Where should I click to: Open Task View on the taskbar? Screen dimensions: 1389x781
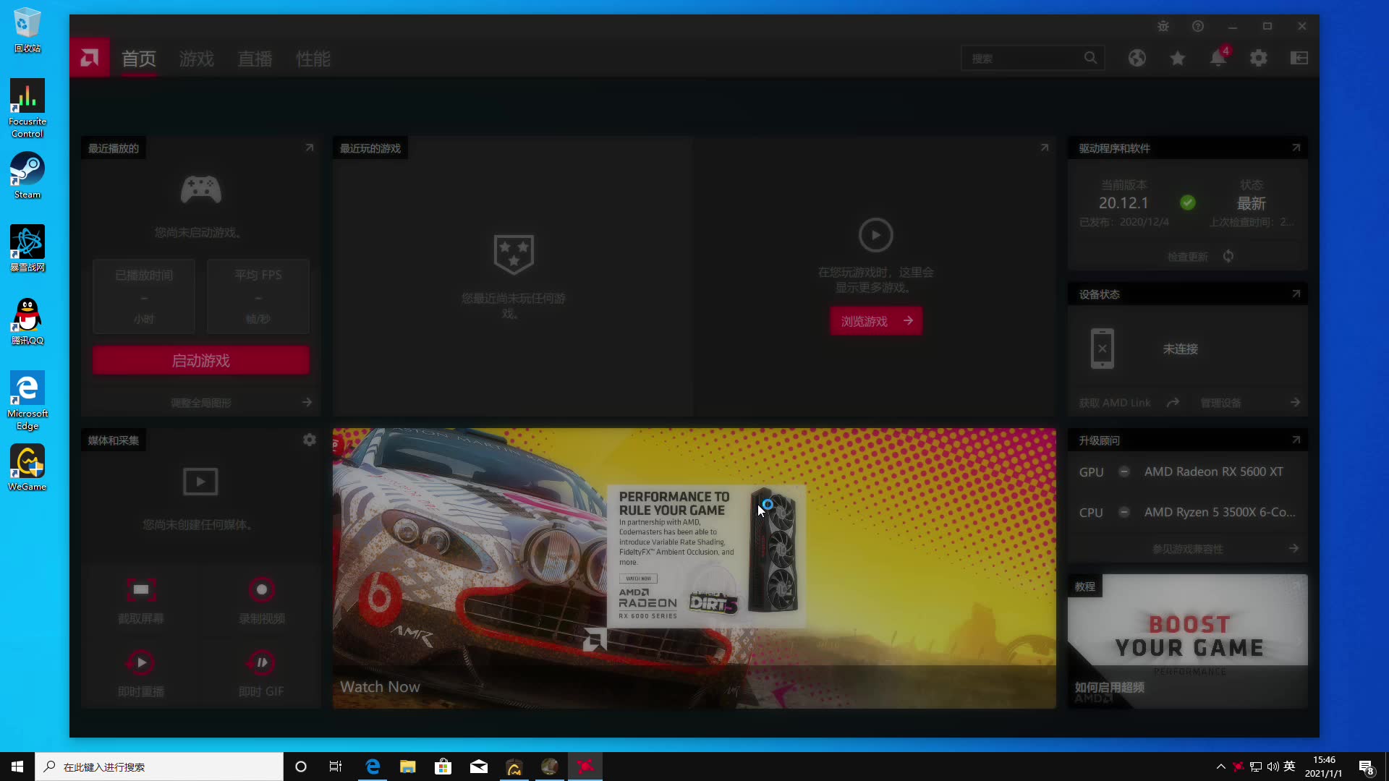tap(336, 767)
